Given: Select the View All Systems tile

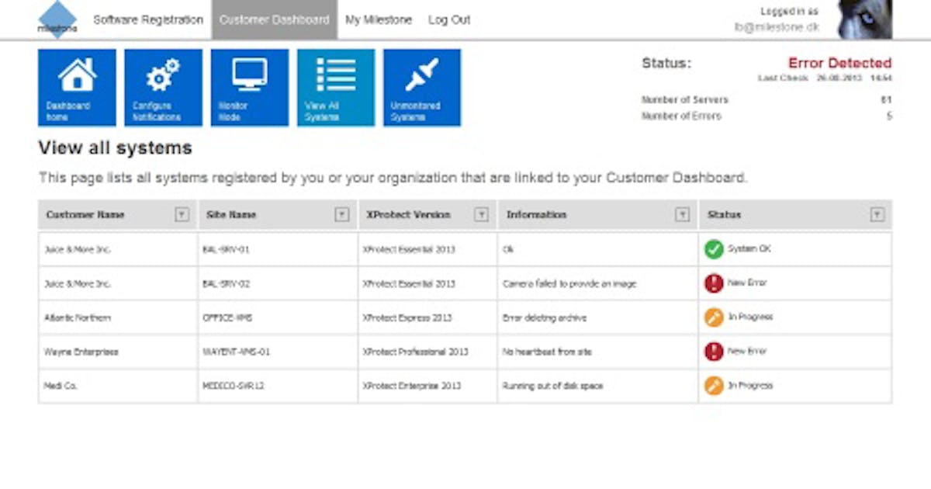Looking at the screenshot, I should point(335,88).
